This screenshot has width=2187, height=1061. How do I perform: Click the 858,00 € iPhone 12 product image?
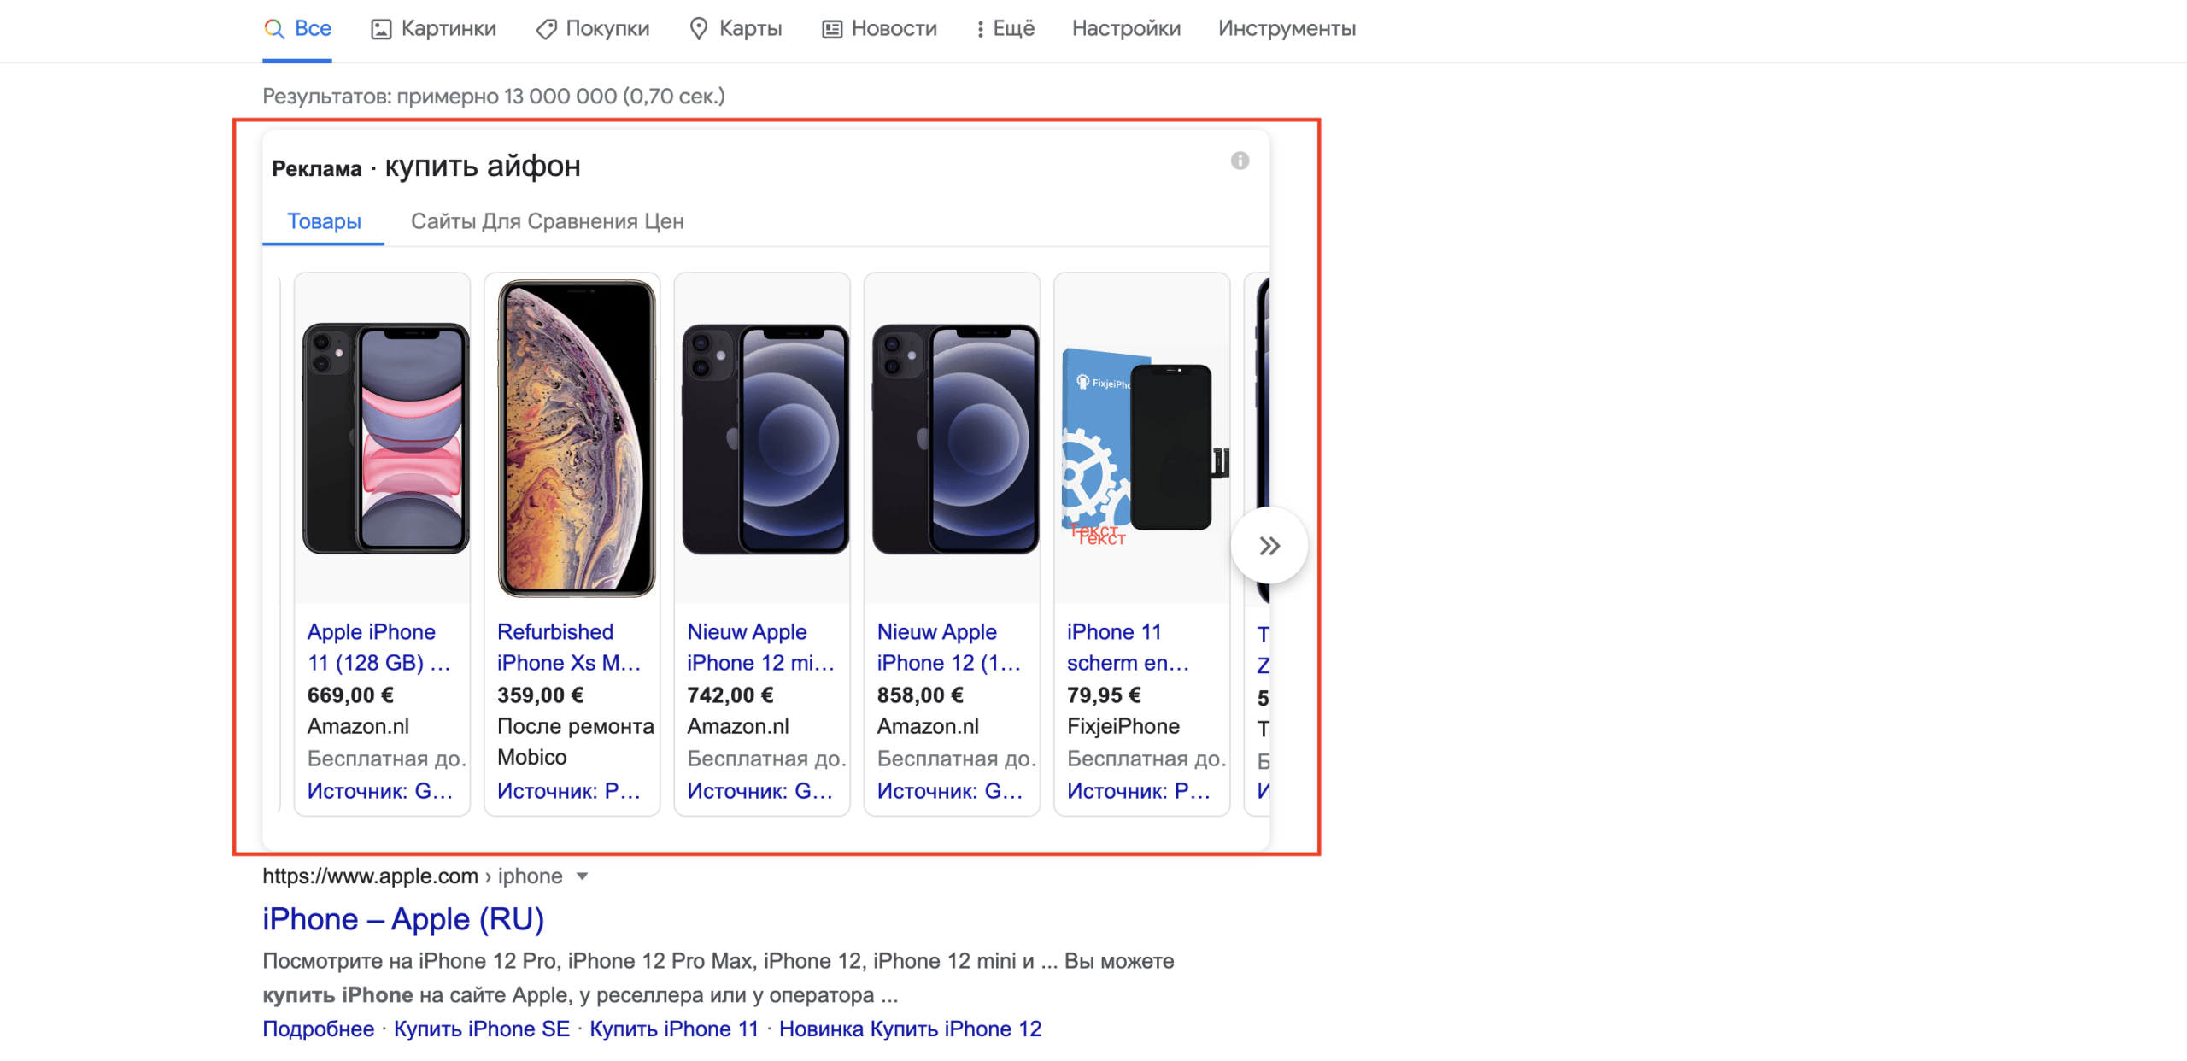953,438
